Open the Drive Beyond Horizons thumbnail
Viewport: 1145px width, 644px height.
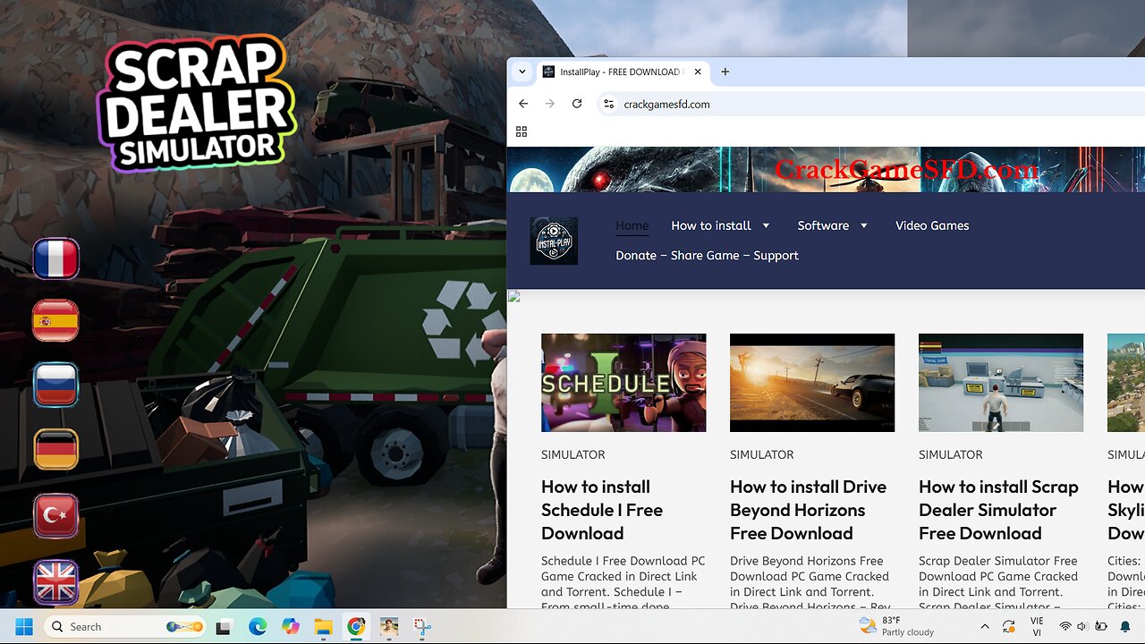812,383
